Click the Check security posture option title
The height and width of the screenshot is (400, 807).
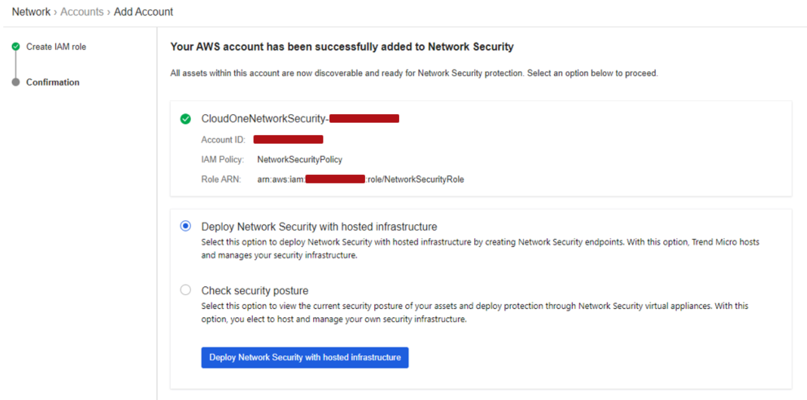[255, 290]
